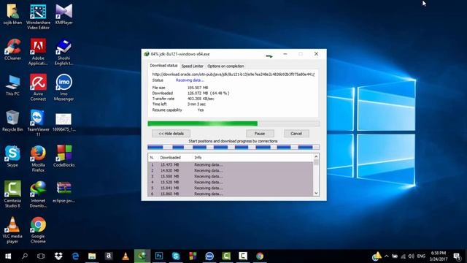Open VLC from the taskbar

click(126, 256)
